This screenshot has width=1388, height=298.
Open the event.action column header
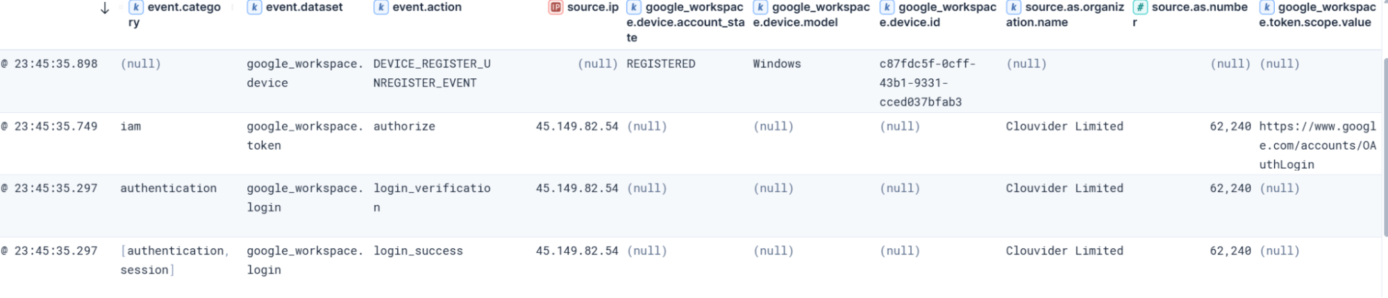[427, 8]
